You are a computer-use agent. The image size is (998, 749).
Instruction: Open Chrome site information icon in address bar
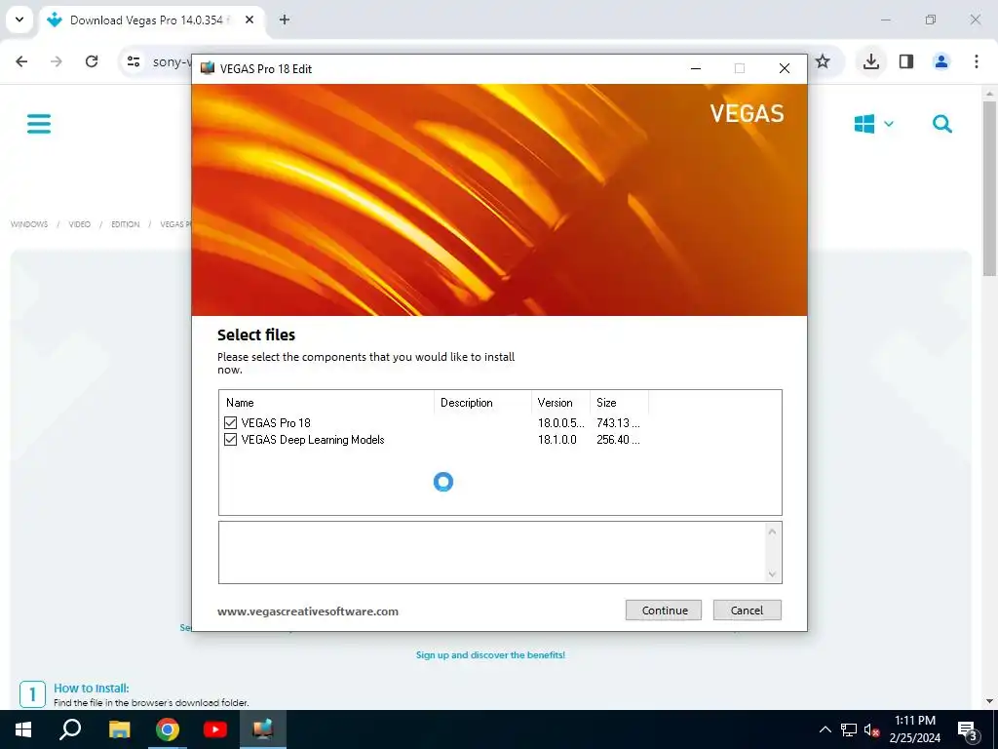[x=134, y=61]
